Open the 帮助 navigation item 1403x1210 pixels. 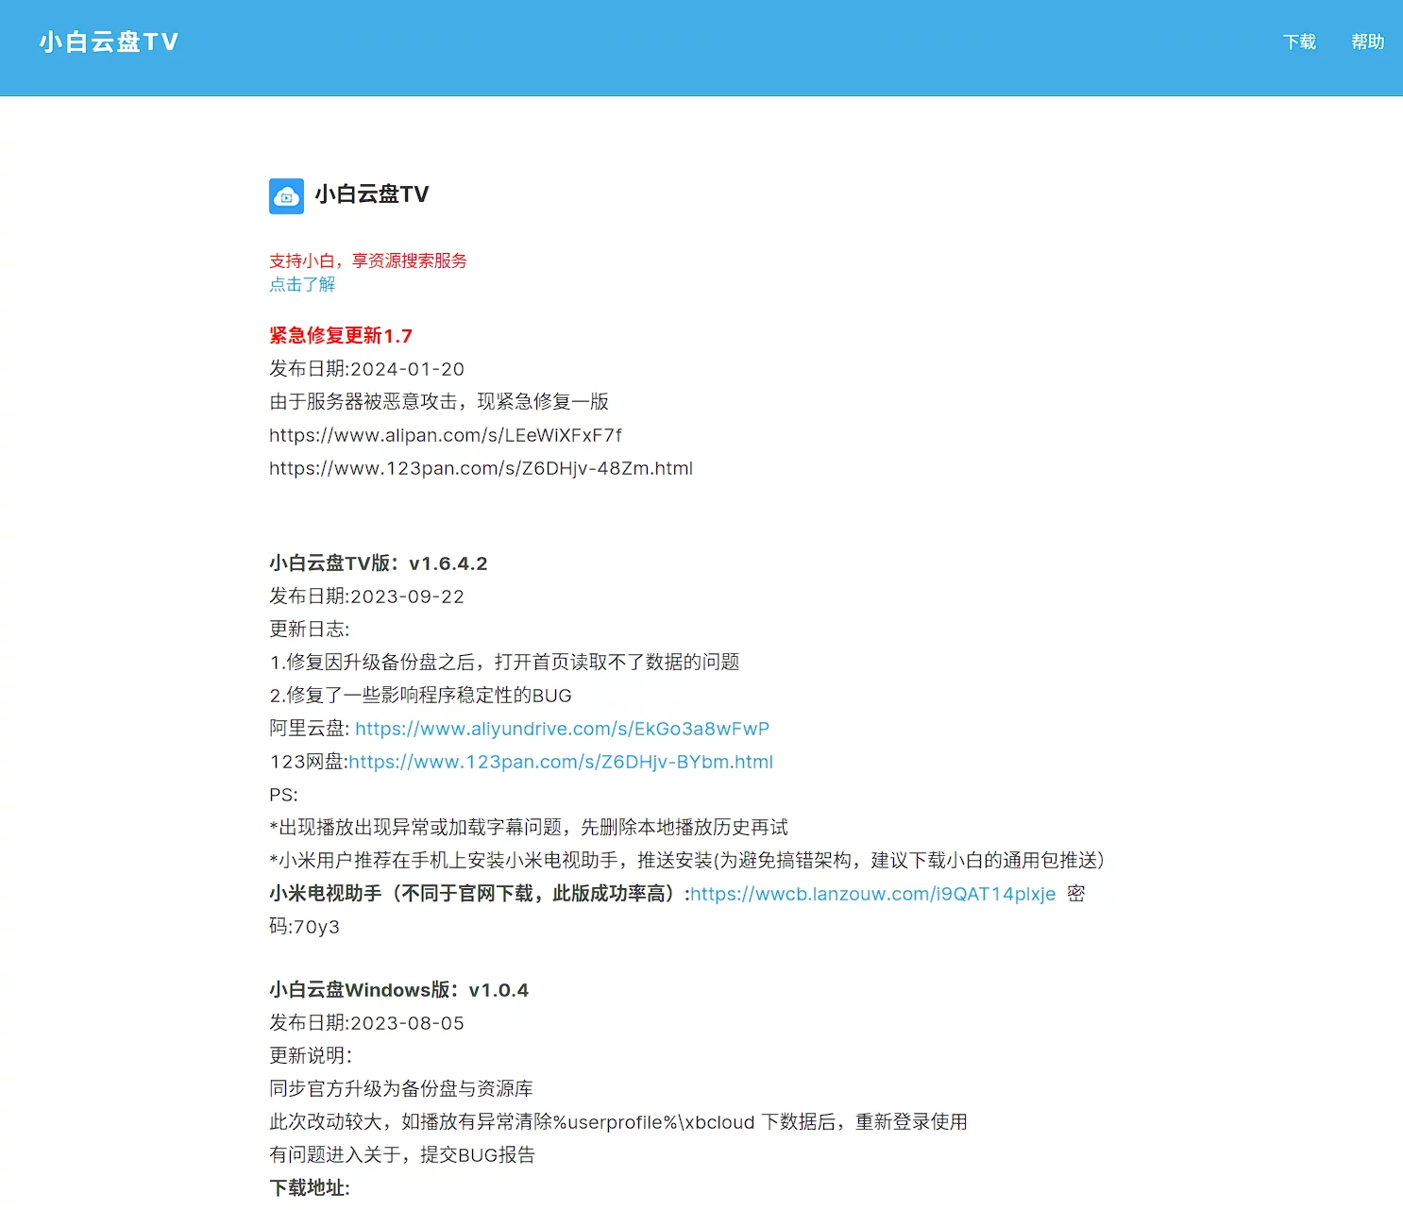point(1367,42)
